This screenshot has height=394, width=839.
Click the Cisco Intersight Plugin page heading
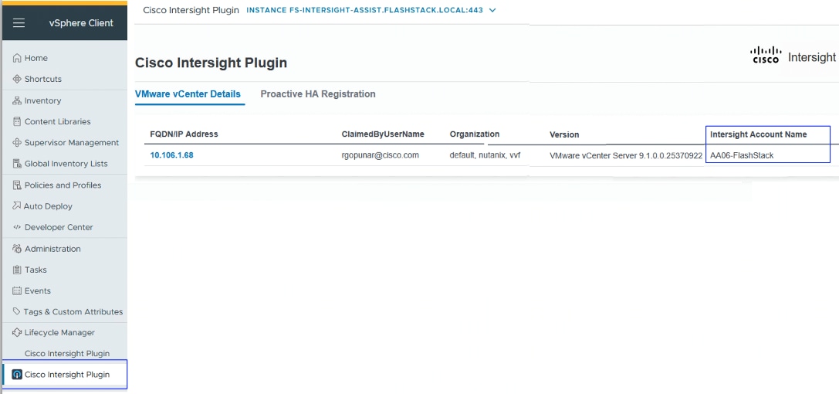211,63
